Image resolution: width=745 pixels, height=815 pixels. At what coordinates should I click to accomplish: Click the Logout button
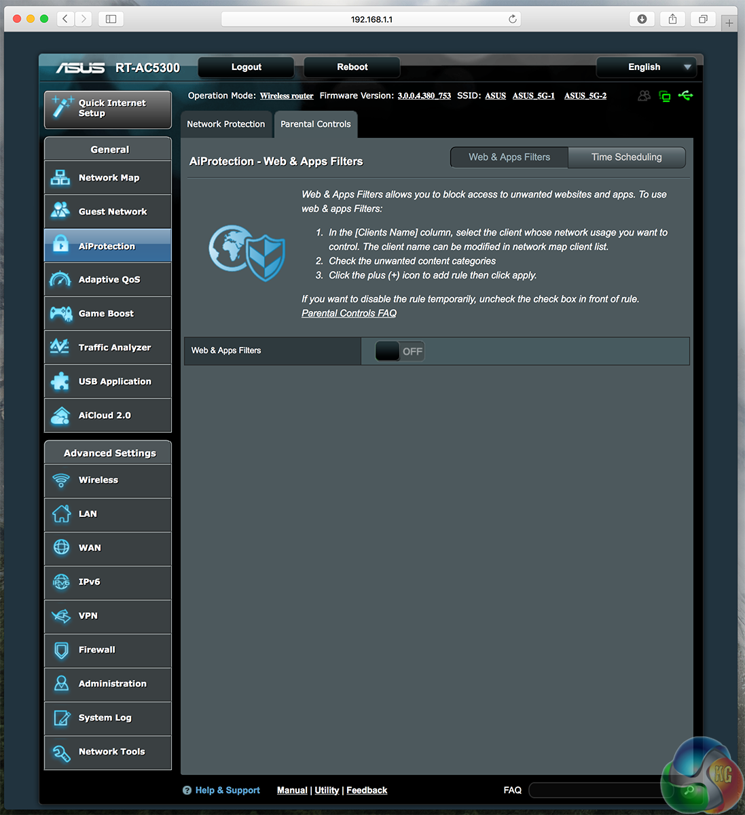click(246, 67)
